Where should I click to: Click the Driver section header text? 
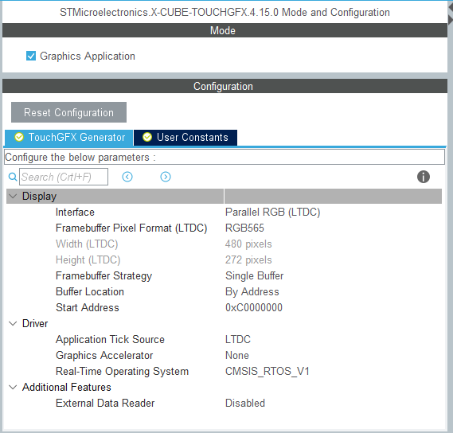click(35, 323)
